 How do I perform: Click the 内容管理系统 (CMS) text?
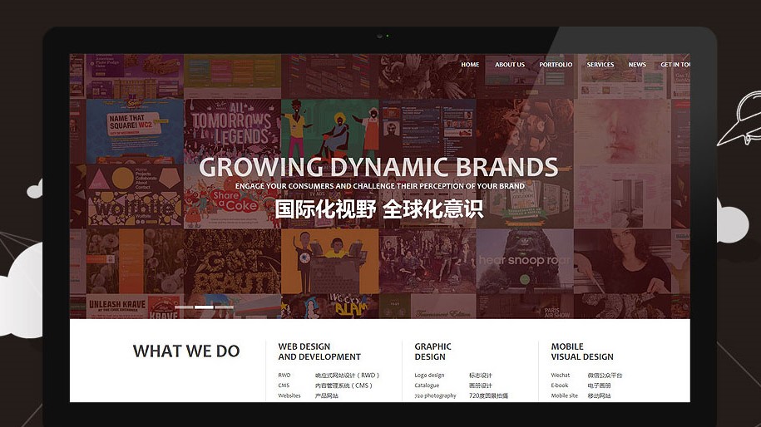(343, 385)
